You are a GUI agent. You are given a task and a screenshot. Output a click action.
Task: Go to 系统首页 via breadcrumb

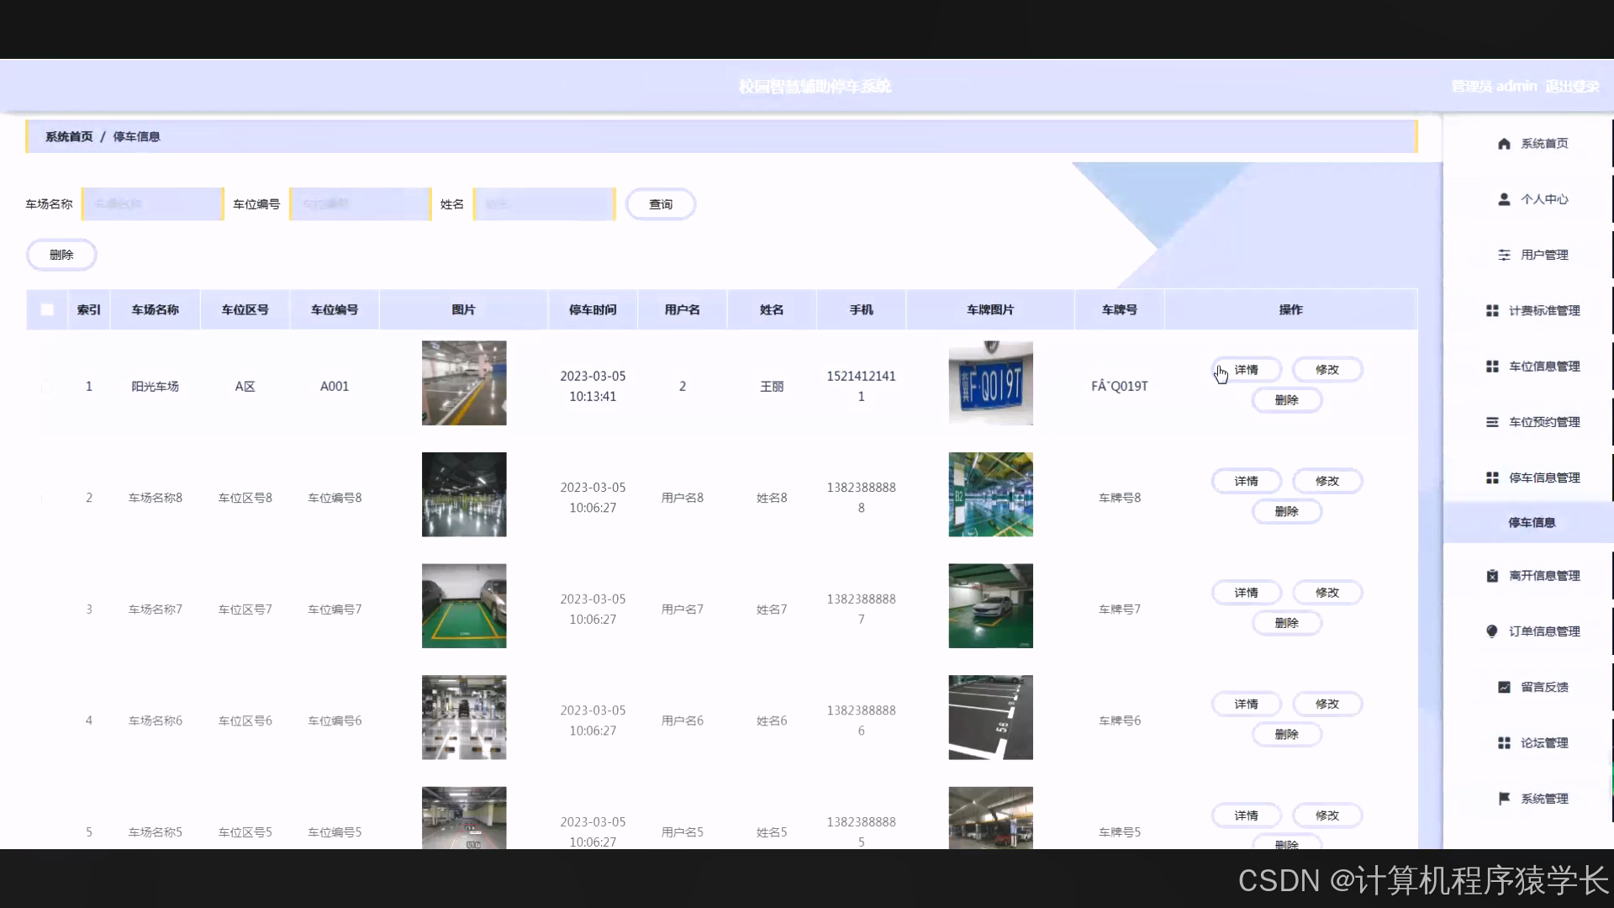69,136
